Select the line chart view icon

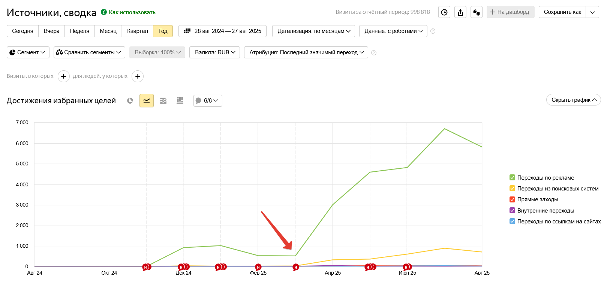(x=147, y=101)
